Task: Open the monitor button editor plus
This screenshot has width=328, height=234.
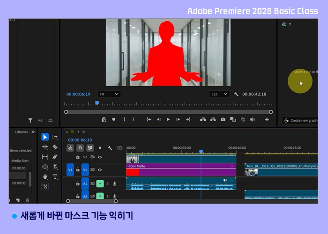Action: (267, 119)
